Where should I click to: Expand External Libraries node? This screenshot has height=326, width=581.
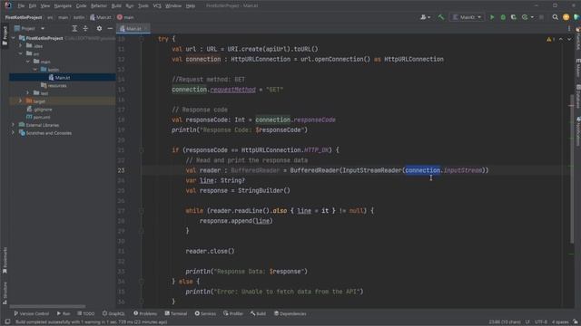(14, 125)
